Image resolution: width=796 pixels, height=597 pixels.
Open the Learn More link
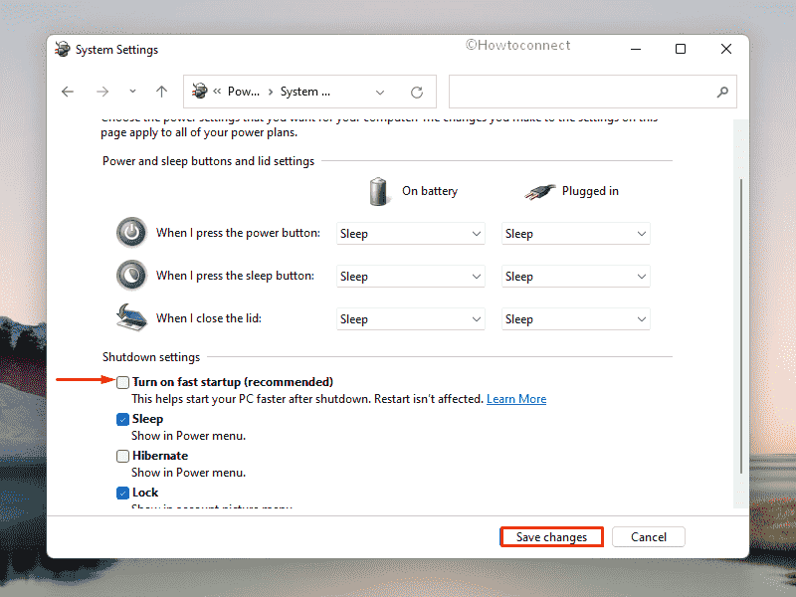516,399
